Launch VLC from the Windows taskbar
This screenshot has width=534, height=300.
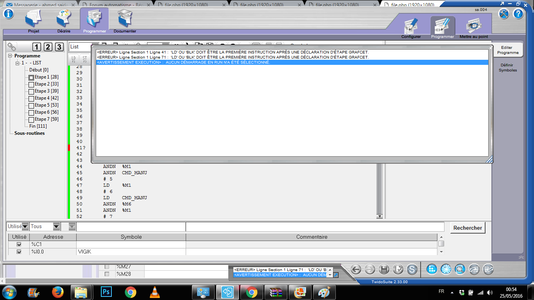pyautogui.click(x=155, y=292)
